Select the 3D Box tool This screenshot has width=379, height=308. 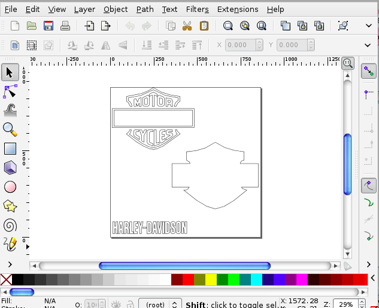[x=10, y=168]
